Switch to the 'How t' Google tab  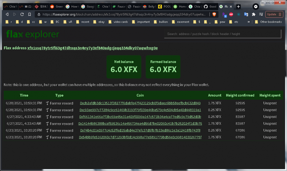coord(72,7)
